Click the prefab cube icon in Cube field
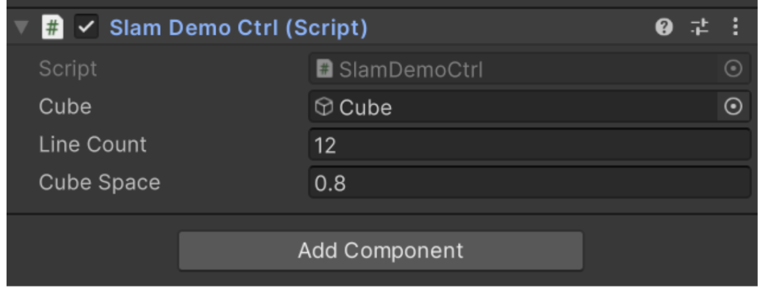The height and width of the screenshot is (291, 758). [x=324, y=107]
